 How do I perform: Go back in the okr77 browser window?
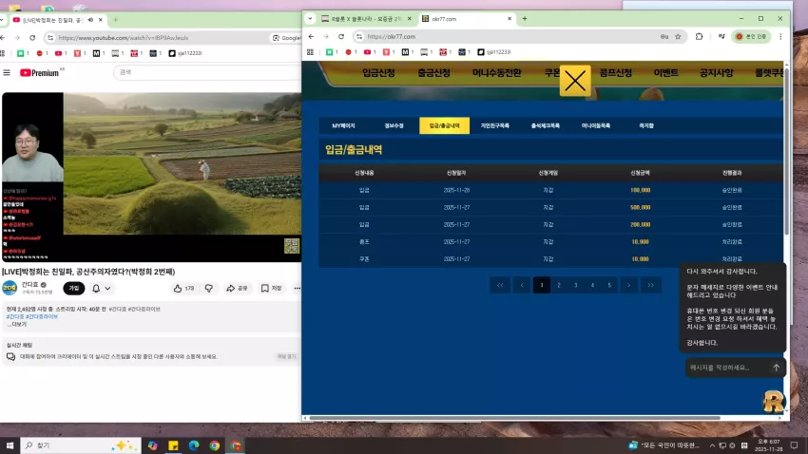(x=311, y=36)
